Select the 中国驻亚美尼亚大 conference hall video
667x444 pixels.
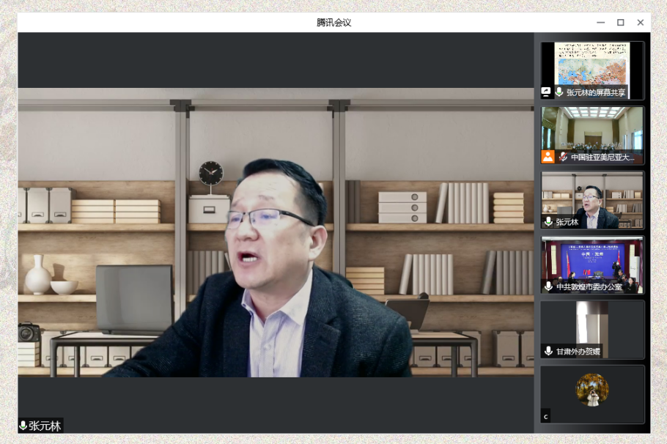pyautogui.click(x=592, y=129)
